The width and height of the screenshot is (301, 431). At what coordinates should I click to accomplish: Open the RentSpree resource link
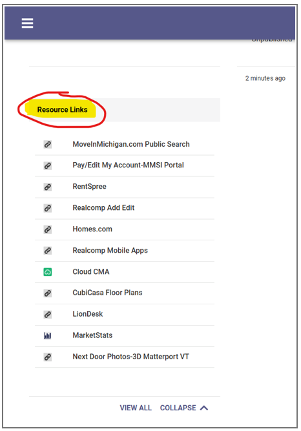(89, 187)
